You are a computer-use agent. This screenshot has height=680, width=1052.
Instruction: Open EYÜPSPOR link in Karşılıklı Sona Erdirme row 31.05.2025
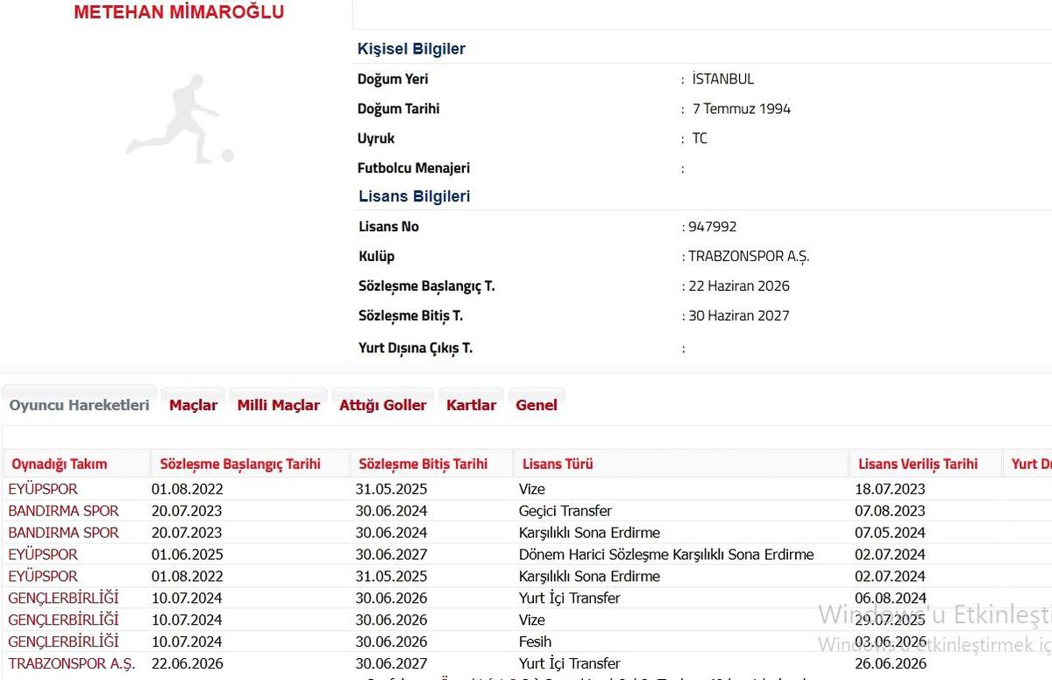[x=43, y=577]
